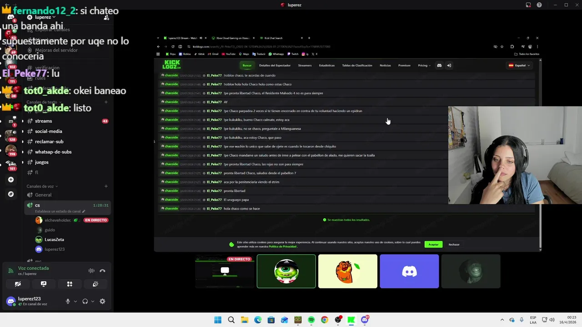Reject cookies with the Rechazar button
This screenshot has width=582, height=327.
454,244
